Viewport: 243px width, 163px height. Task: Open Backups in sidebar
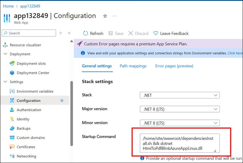24,129
